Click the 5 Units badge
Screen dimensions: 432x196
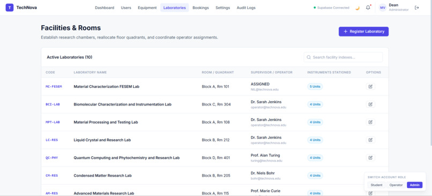pos(315,86)
